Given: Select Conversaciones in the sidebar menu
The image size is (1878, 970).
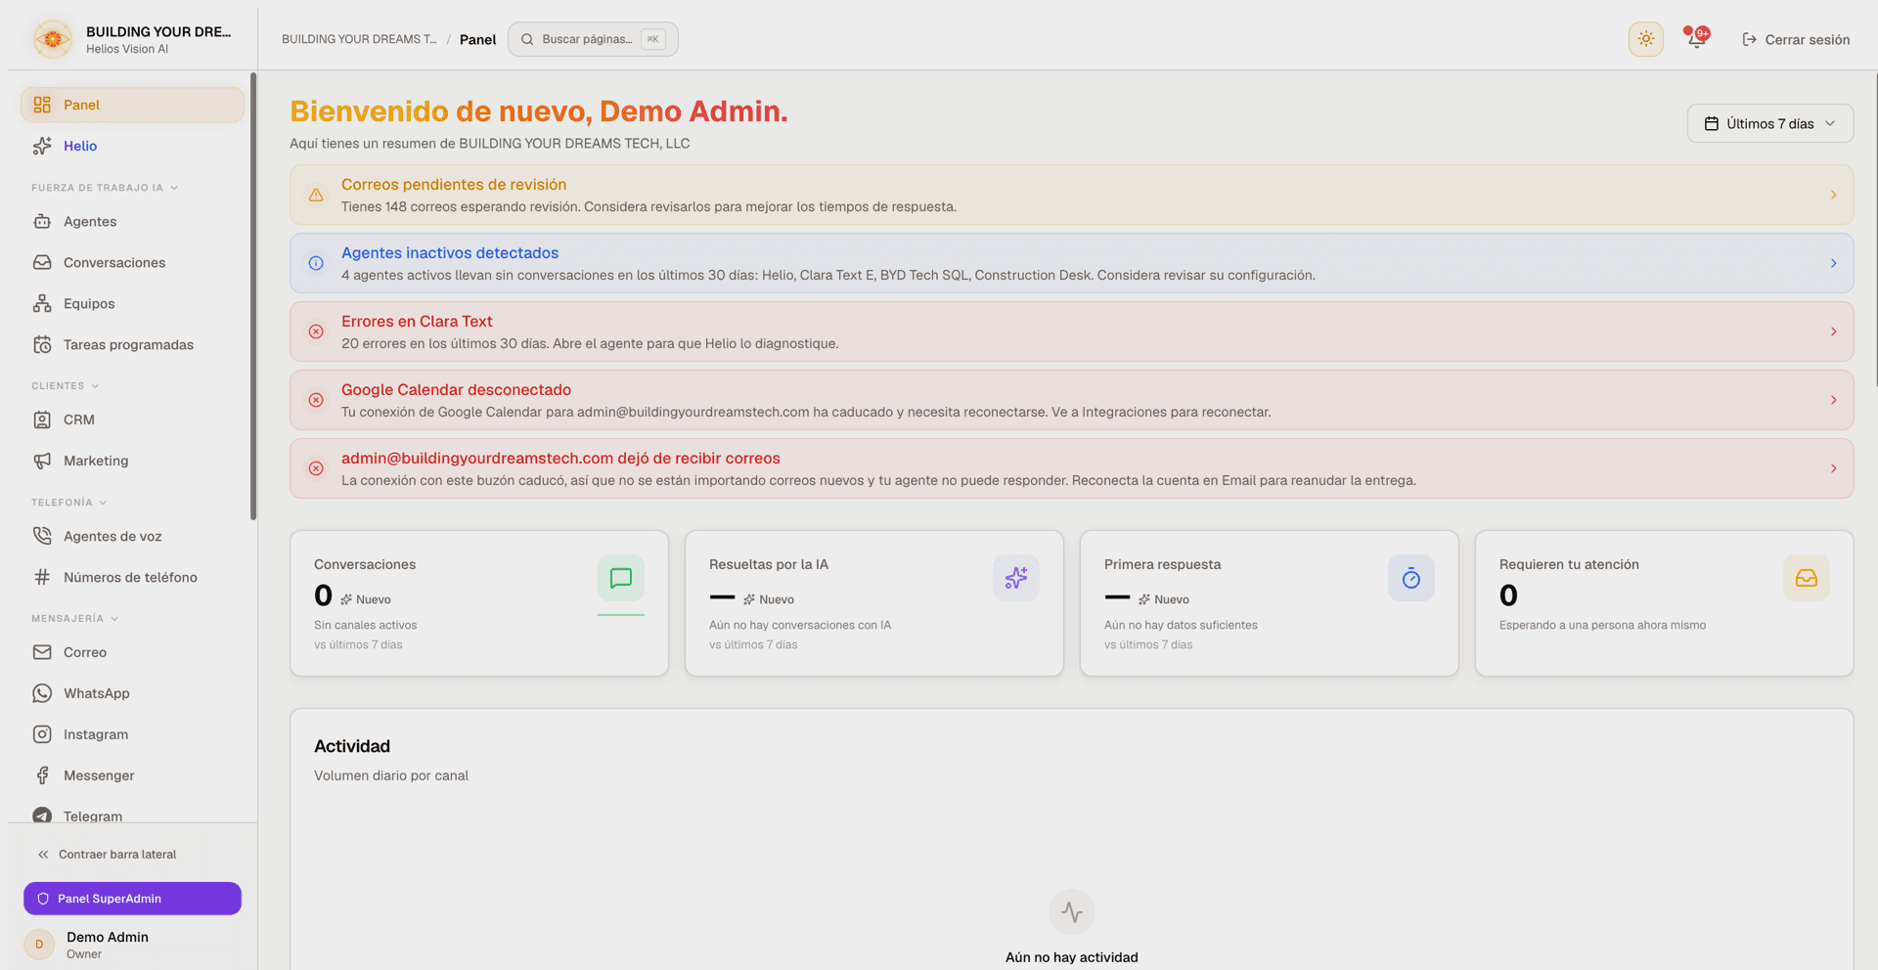Looking at the screenshot, I should pos(132,263).
